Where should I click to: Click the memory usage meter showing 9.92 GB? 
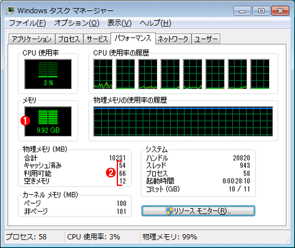48,121
